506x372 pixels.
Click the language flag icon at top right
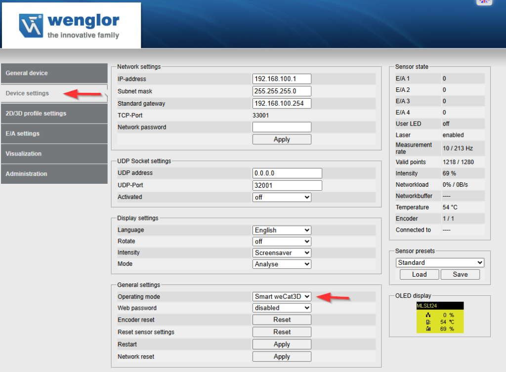tap(484, 2)
